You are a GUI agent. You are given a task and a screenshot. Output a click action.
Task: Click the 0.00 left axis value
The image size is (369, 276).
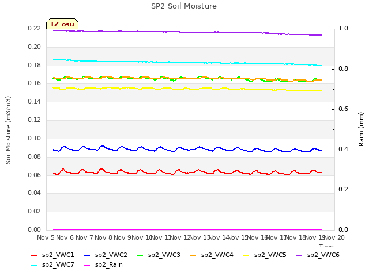click(35, 229)
